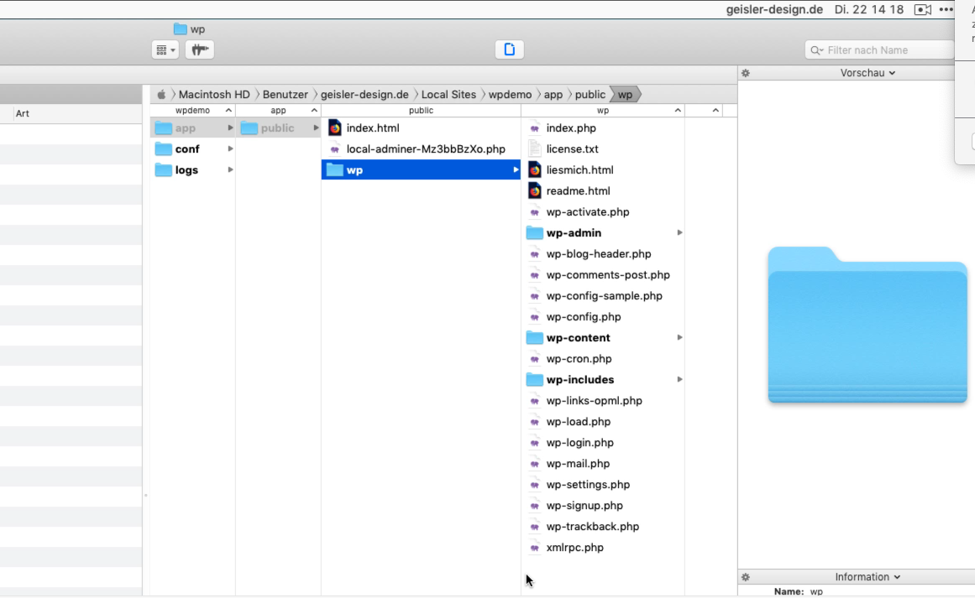
Task: Open the Vorschau panel dropdown
Action: (x=868, y=73)
